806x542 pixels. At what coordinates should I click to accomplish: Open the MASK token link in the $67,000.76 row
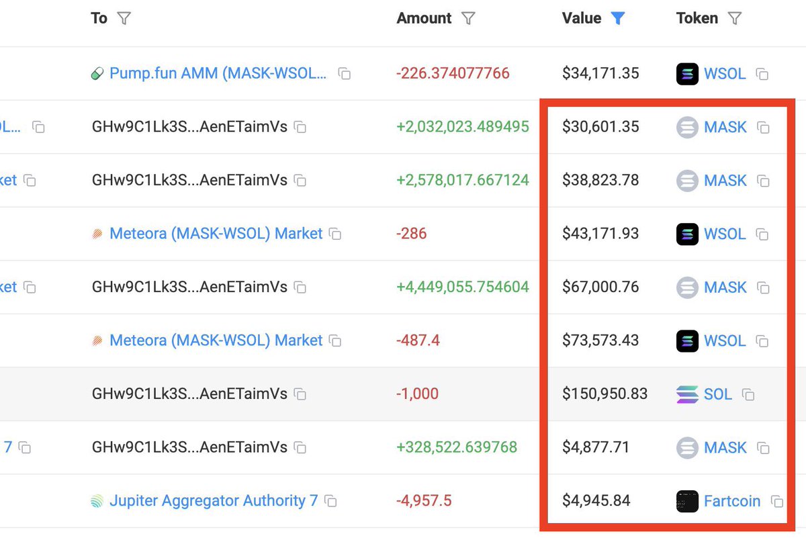click(725, 287)
